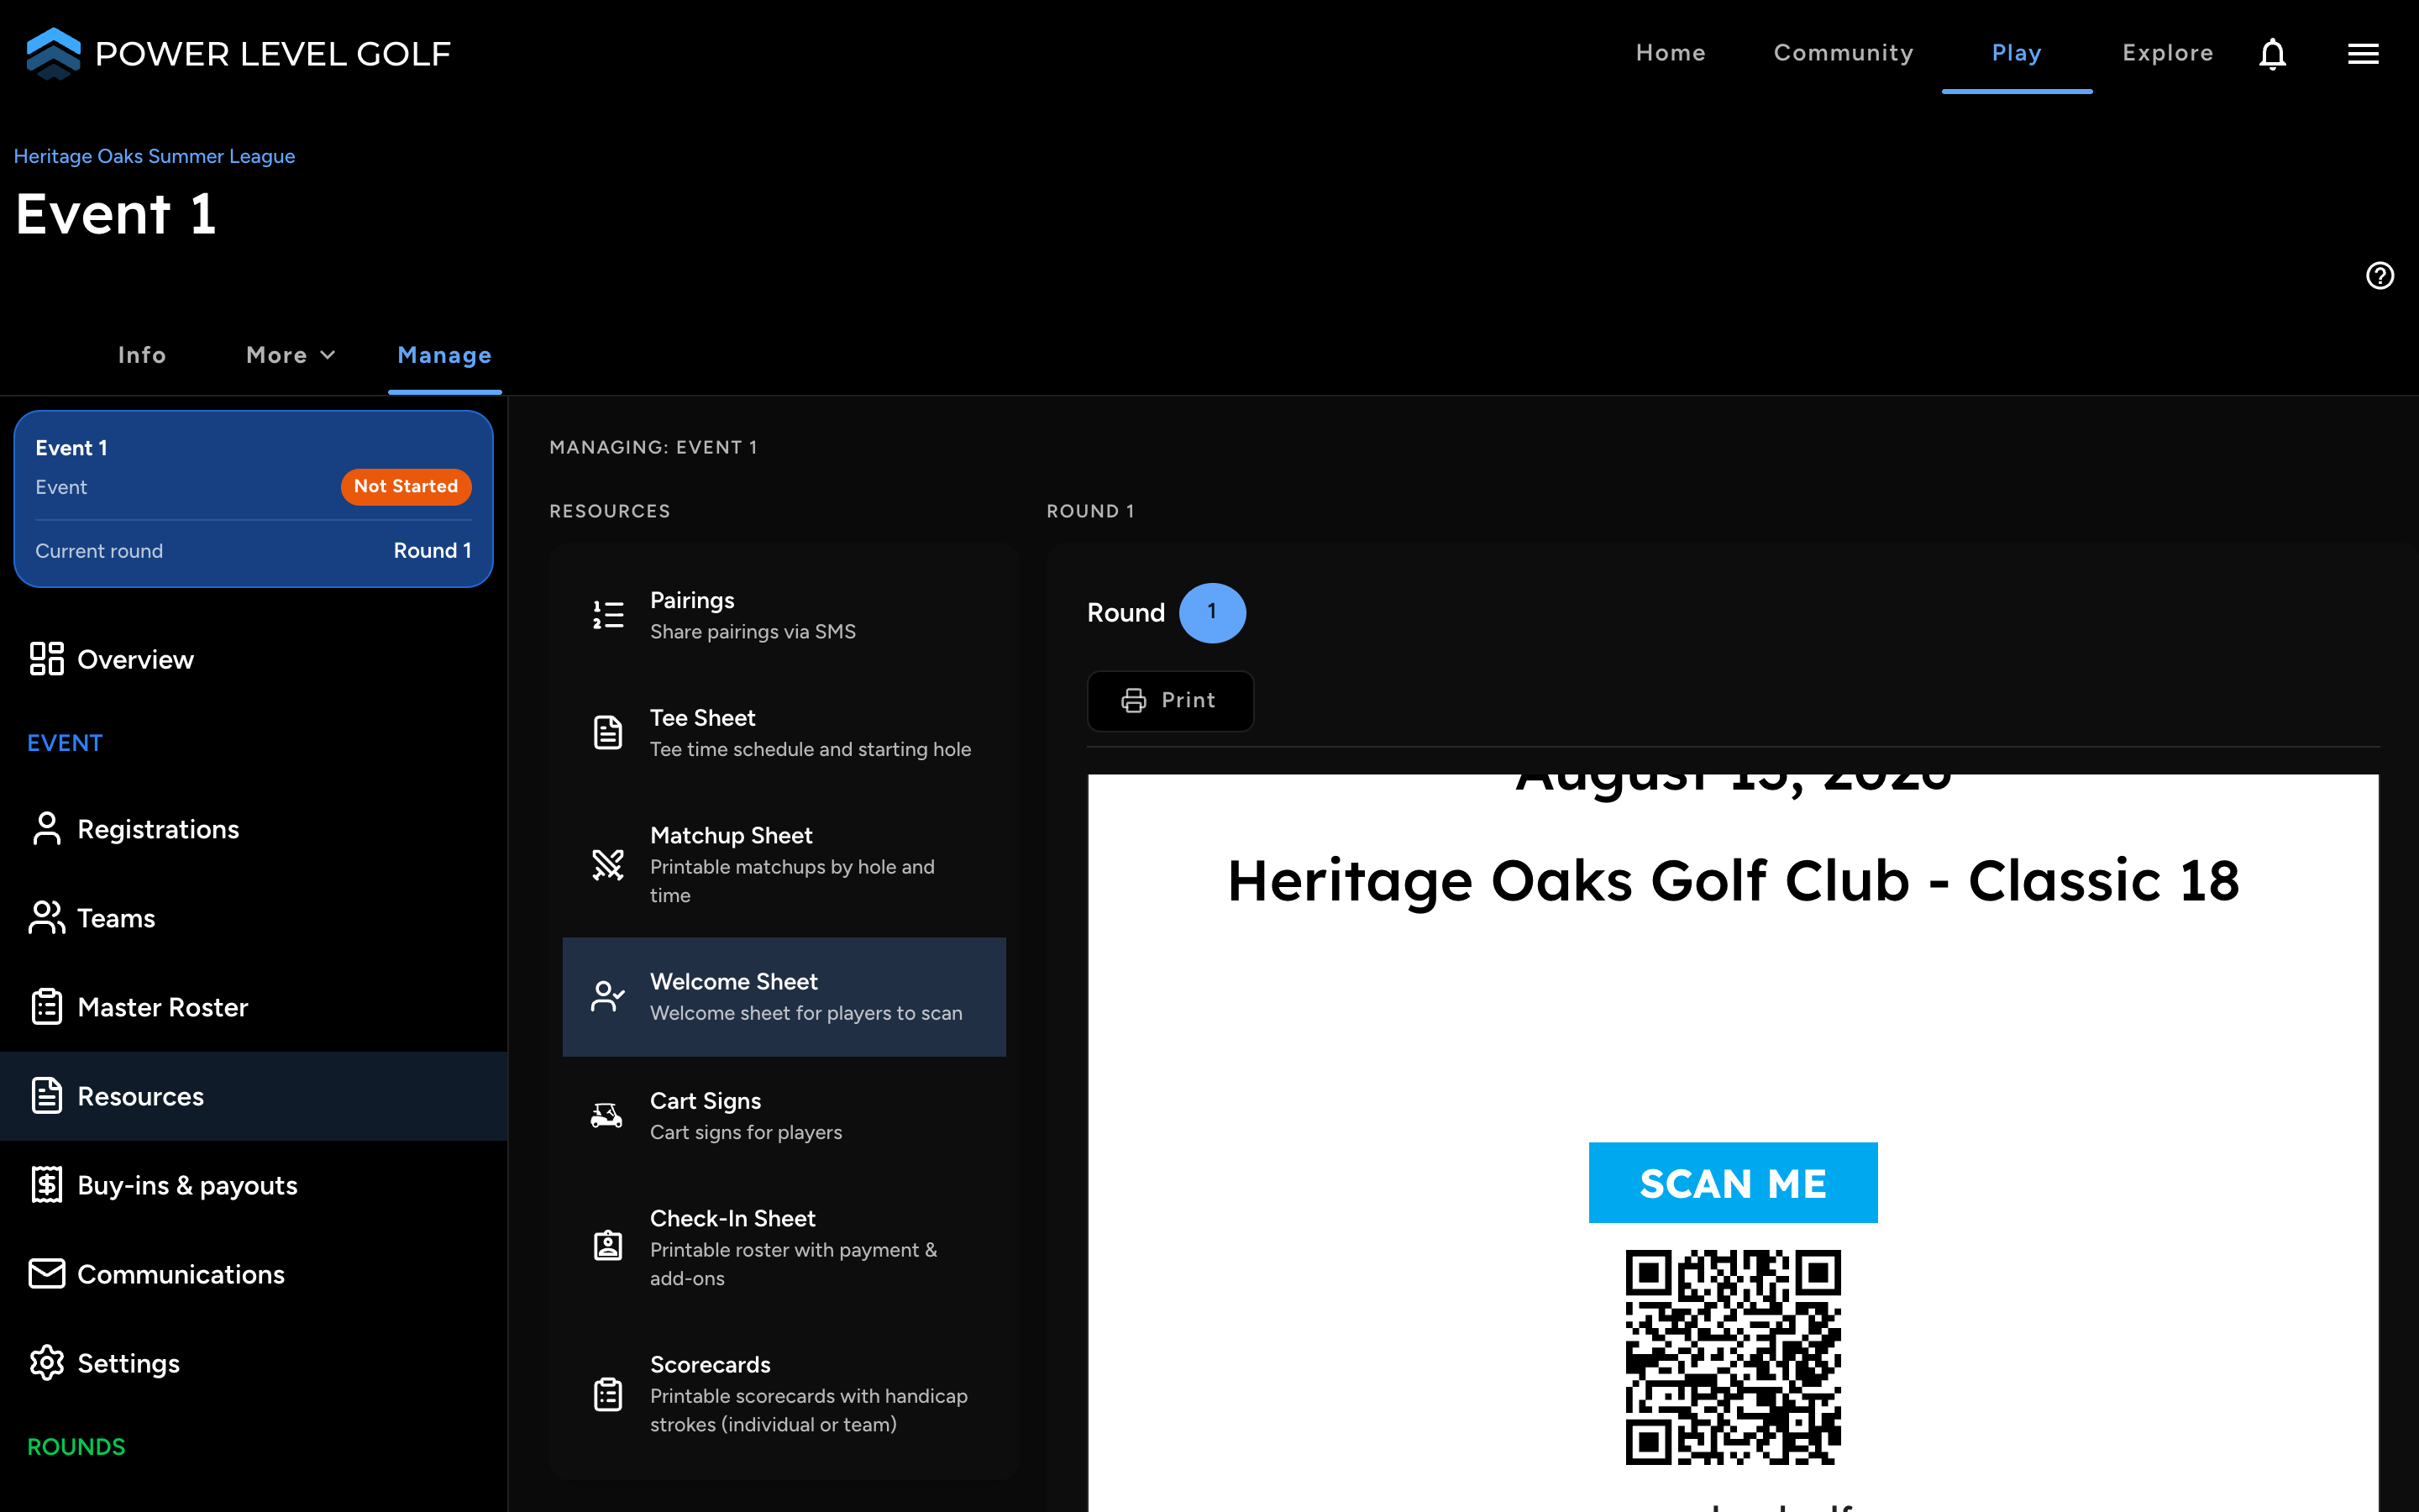Screen dimensions: 2419x1512
Task: Select the Play nav item
Action: coord(2016,53)
